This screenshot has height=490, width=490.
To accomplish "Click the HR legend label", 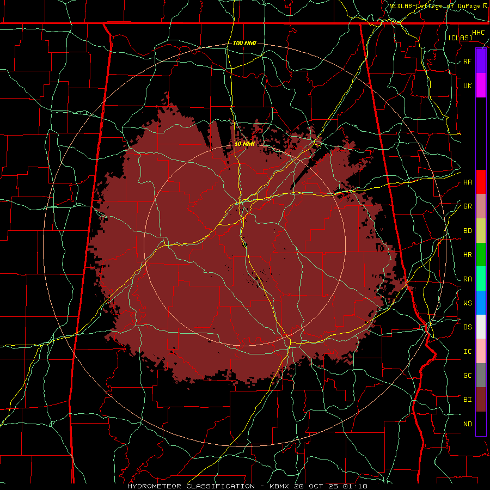I will [467, 255].
